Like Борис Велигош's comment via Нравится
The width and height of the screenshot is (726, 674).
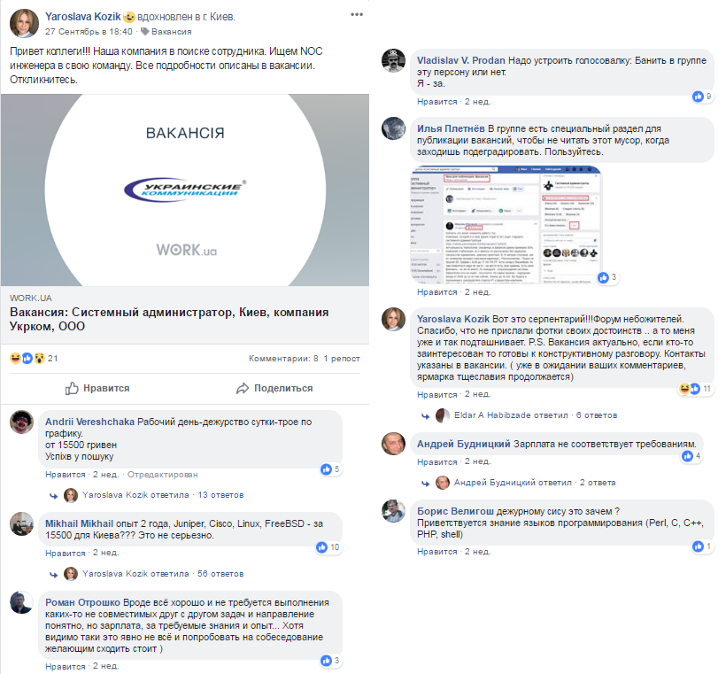pos(437,552)
